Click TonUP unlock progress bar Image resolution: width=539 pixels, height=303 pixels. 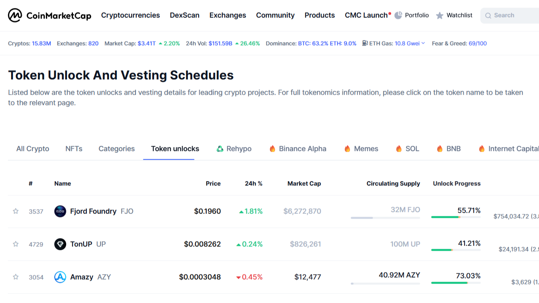[x=456, y=250]
